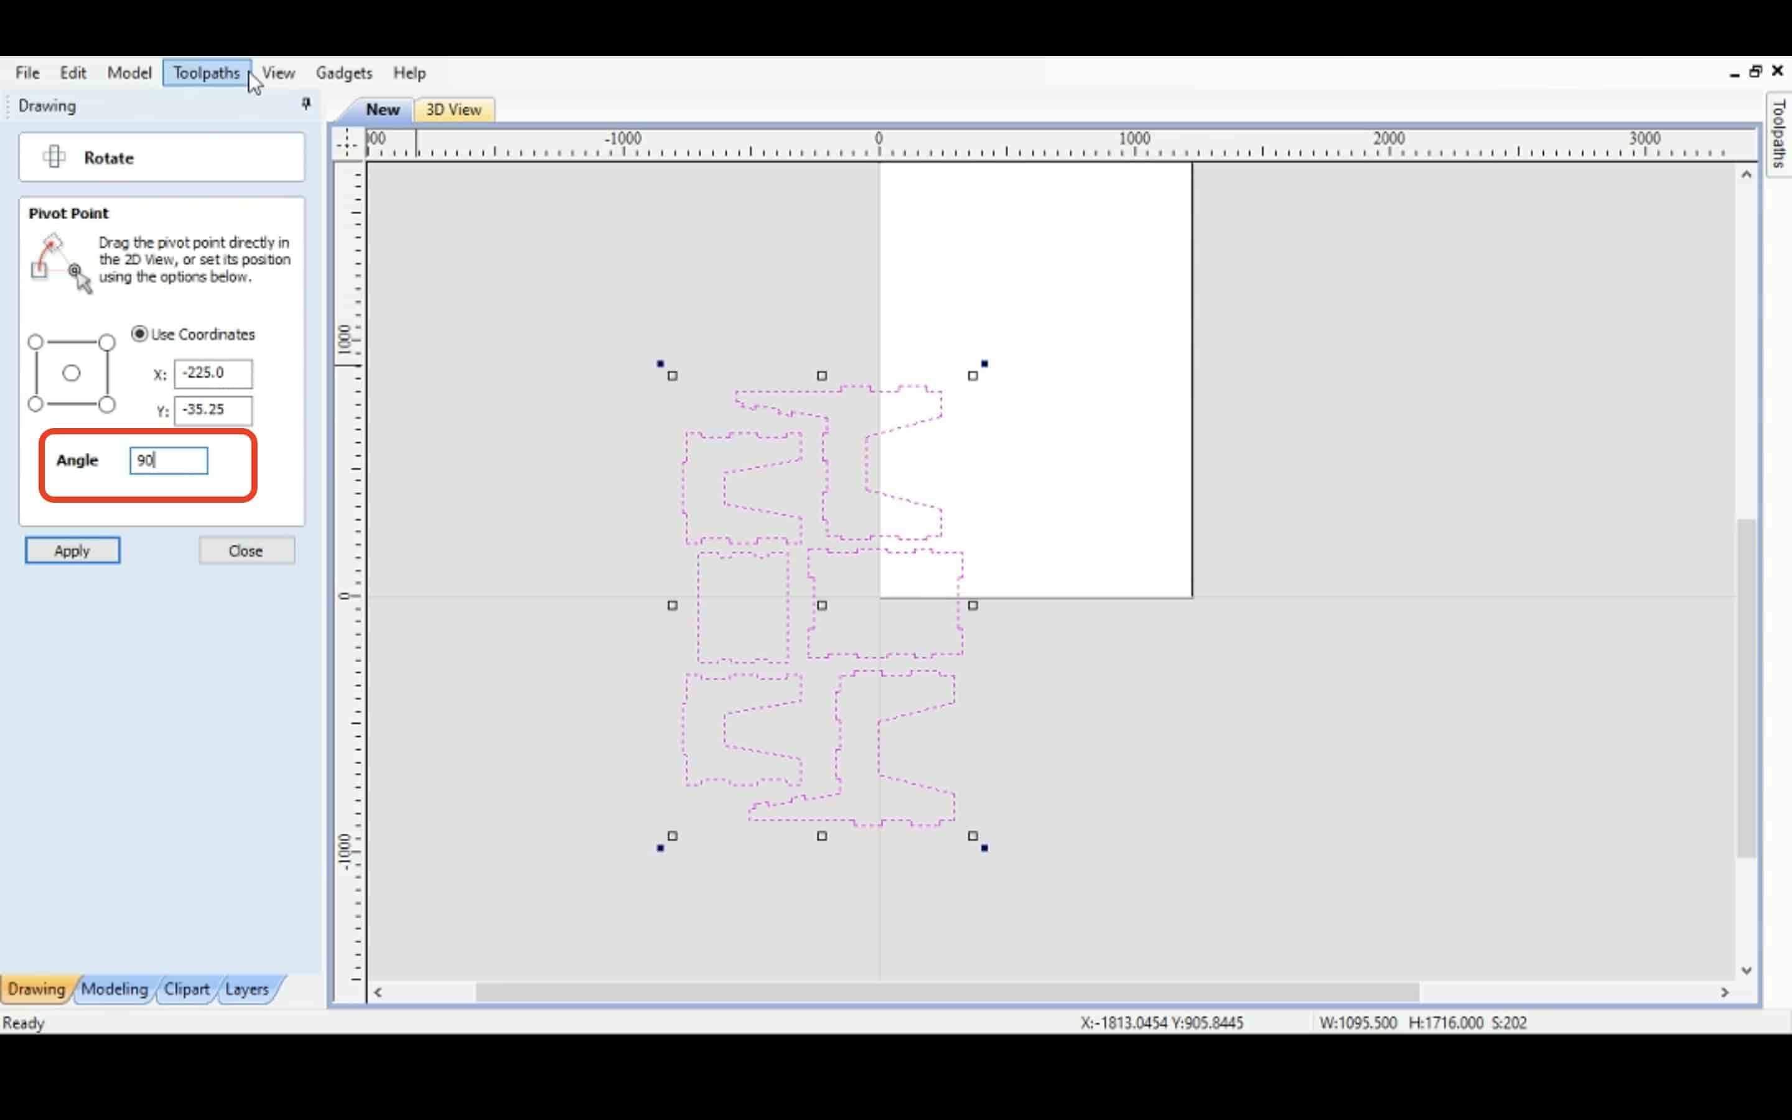This screenshot has width=1792, height=1120.
Task: Close the Rotate panel
Action: click(x=245, y=551)
